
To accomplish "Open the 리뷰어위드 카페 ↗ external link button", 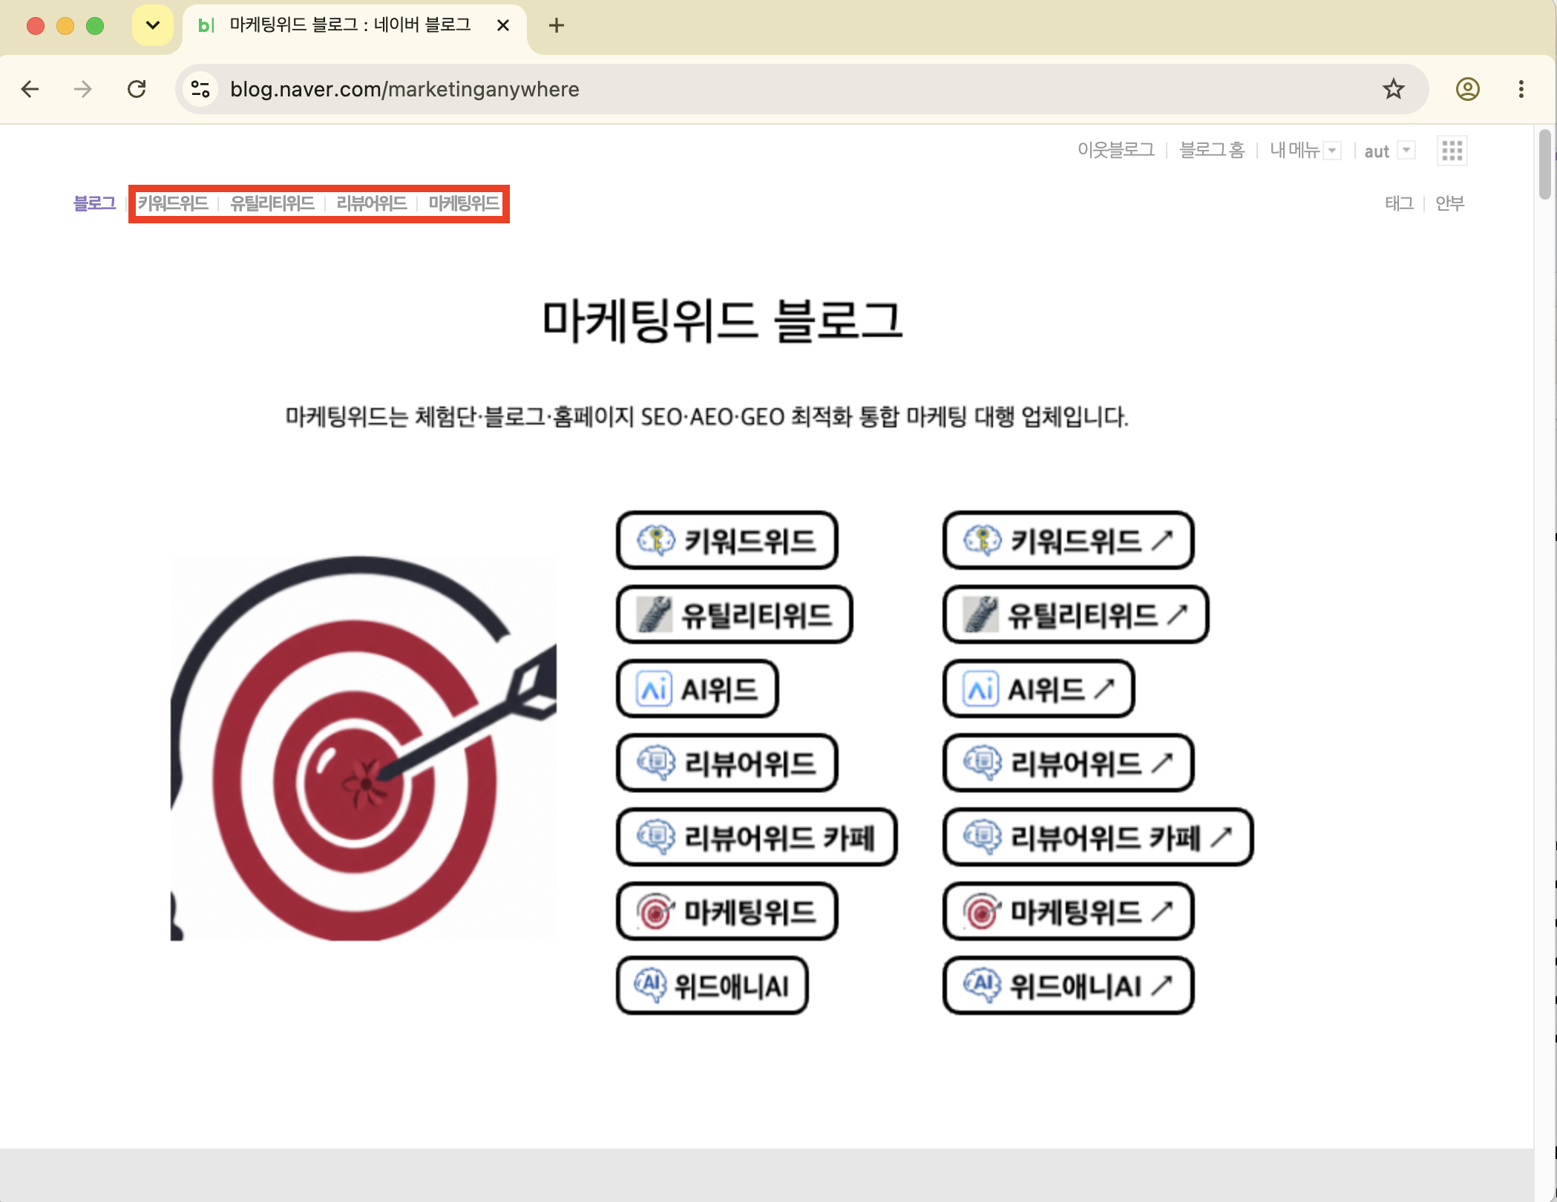I will [x=1098, y=837].
